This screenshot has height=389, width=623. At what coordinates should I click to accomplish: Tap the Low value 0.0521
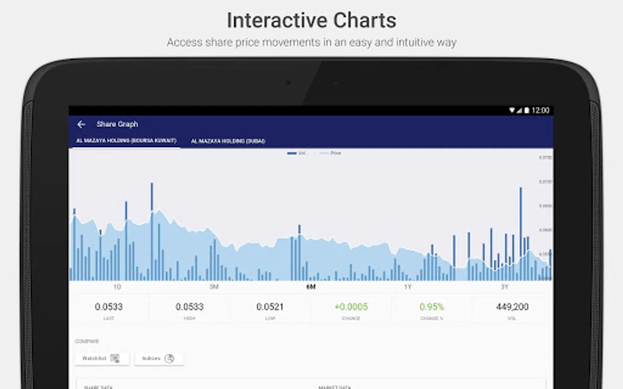pyautogui.click(x=270, y=307)
